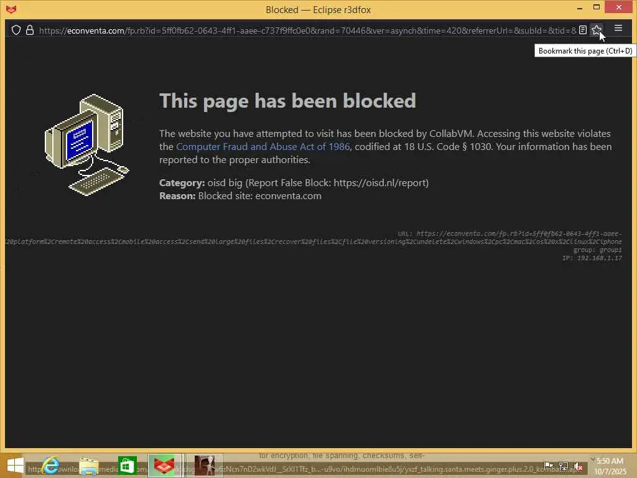637x478 pixels.
Task: Switch to r3dfox taskbar button
Action: 164,466
